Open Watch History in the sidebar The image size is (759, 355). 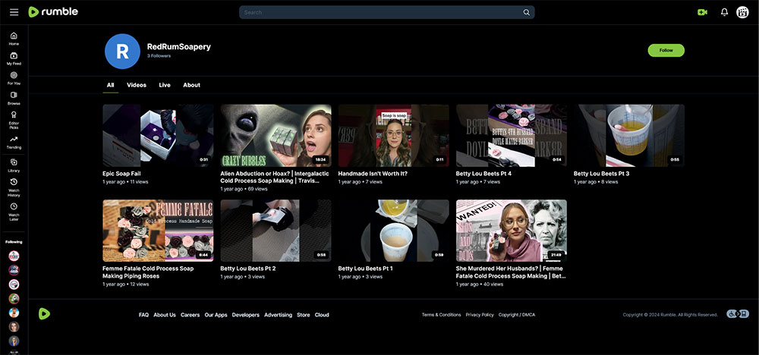click(x=14, y=185)
